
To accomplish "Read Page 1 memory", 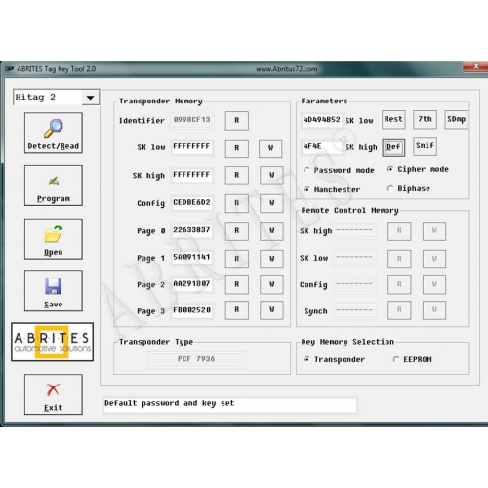I will (237, 259).
